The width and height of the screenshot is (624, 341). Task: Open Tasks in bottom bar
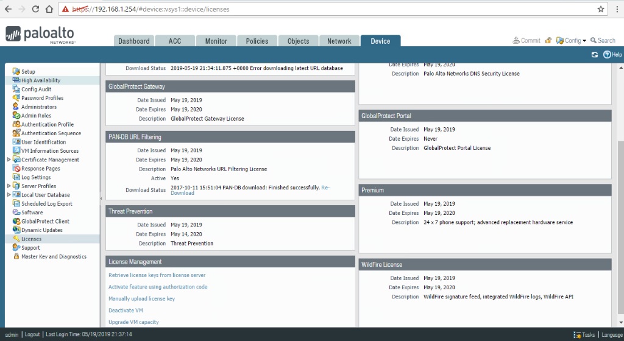click(x=584, y=335)
